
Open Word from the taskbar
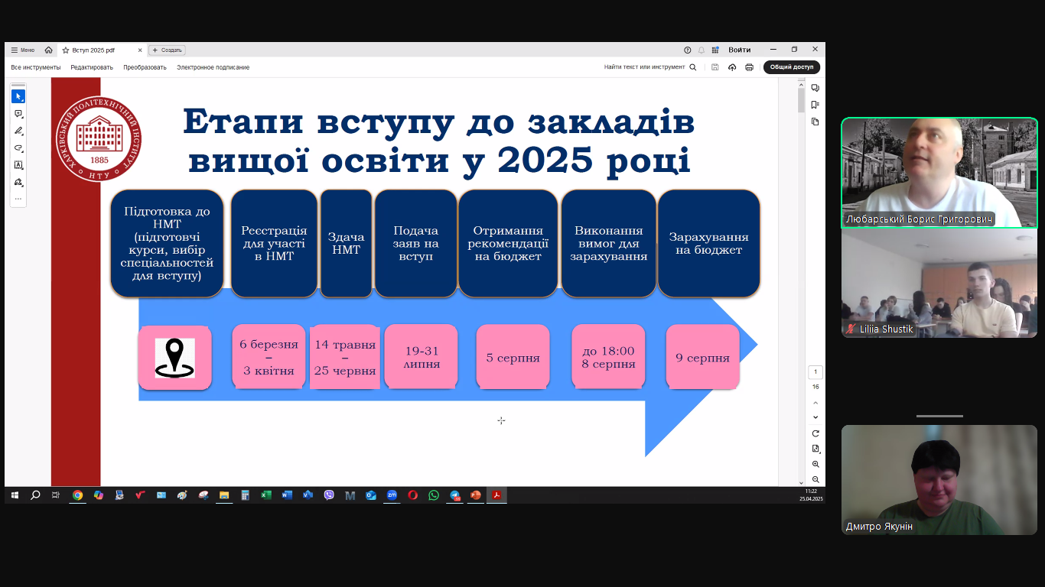[x=287, y=495]
